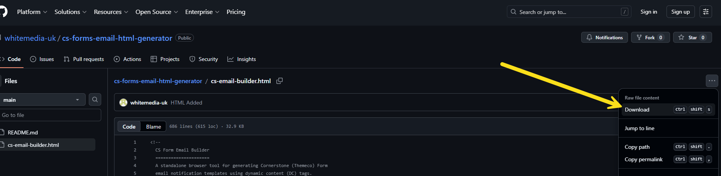Open the command palette icon in header

(x=705, y=12)
